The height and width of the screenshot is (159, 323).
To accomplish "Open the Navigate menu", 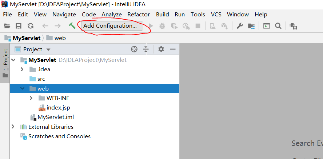I will [64, 15].
